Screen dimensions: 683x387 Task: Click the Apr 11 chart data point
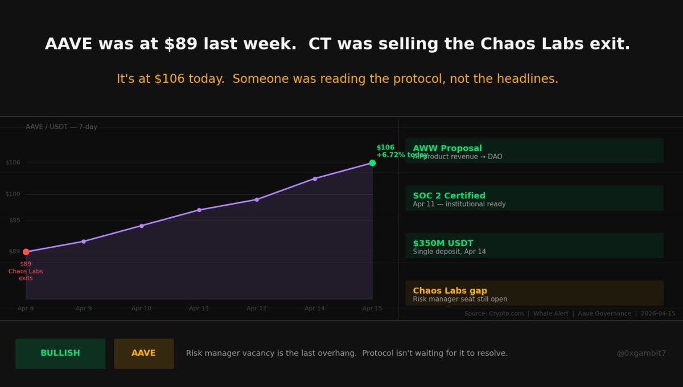point(199,210)
